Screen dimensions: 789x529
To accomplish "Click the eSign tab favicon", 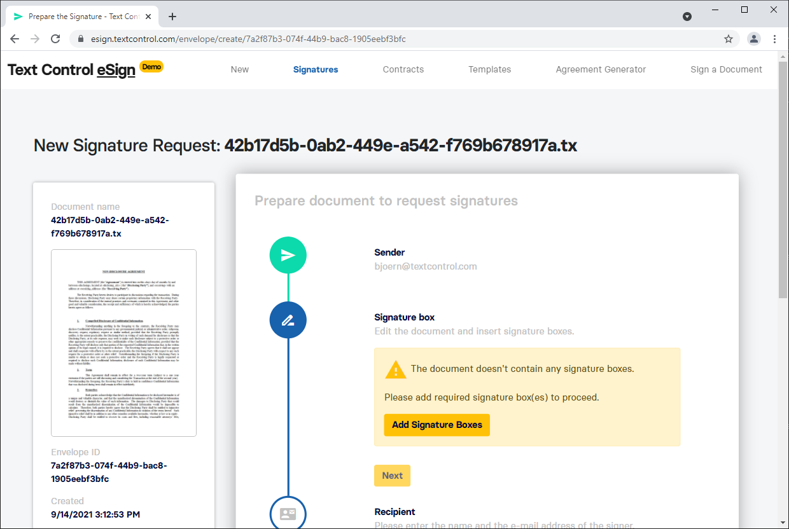I will click(18, 17).
